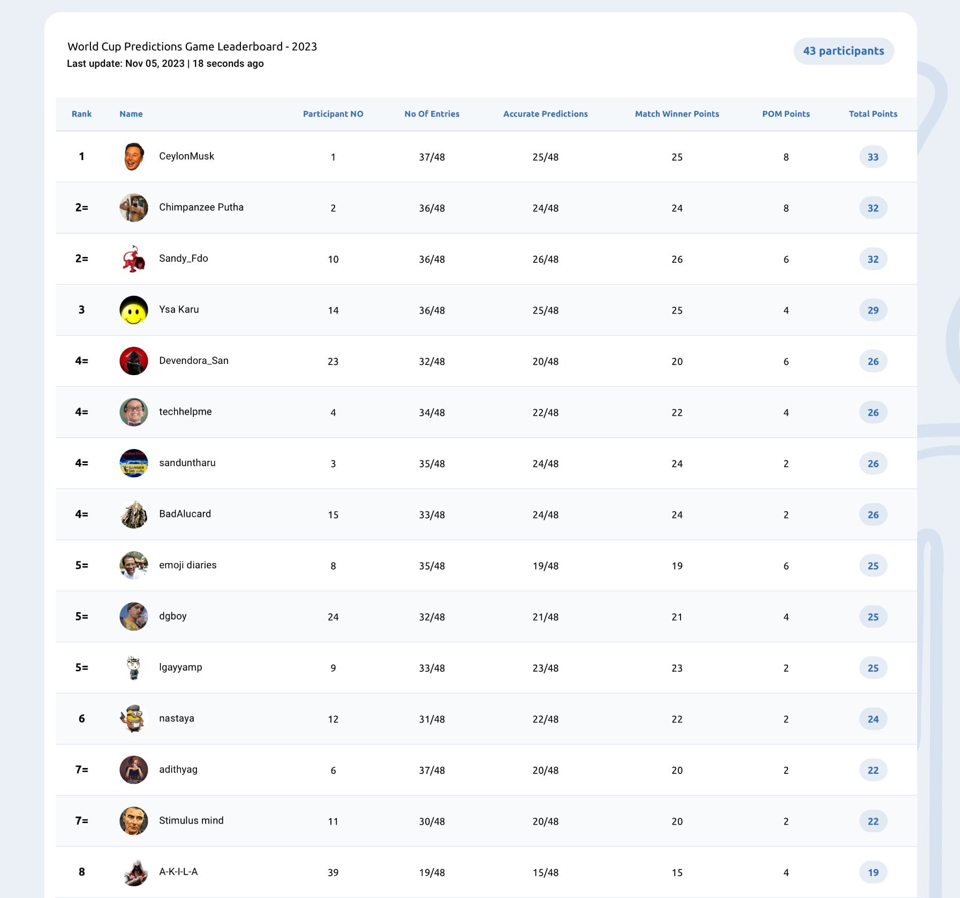Click the Accurate Predictions column header
Screen dimensions: 960x898
(545, 114)
